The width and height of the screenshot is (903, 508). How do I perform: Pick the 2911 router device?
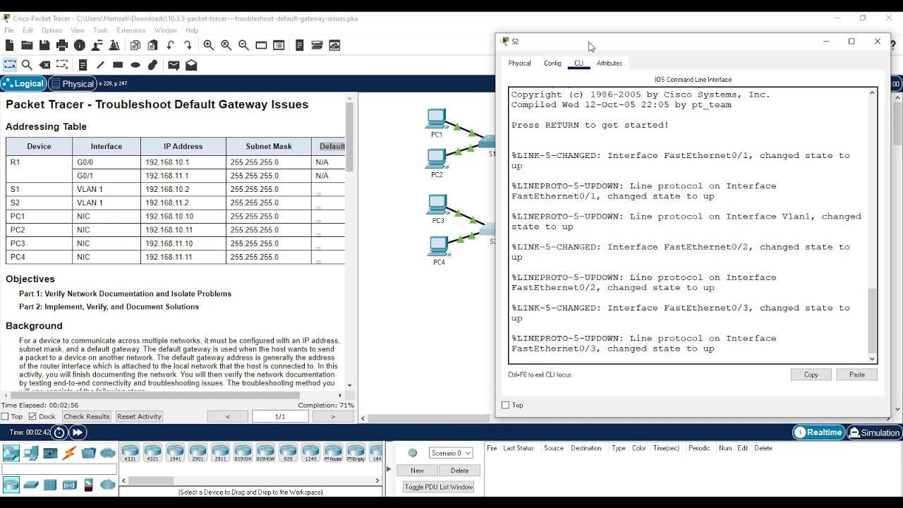220,453
